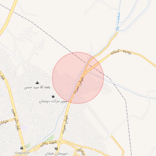Screen dimensions: 156x156
Task: Select the اداره پست label
Action: (x=22, y=152)
